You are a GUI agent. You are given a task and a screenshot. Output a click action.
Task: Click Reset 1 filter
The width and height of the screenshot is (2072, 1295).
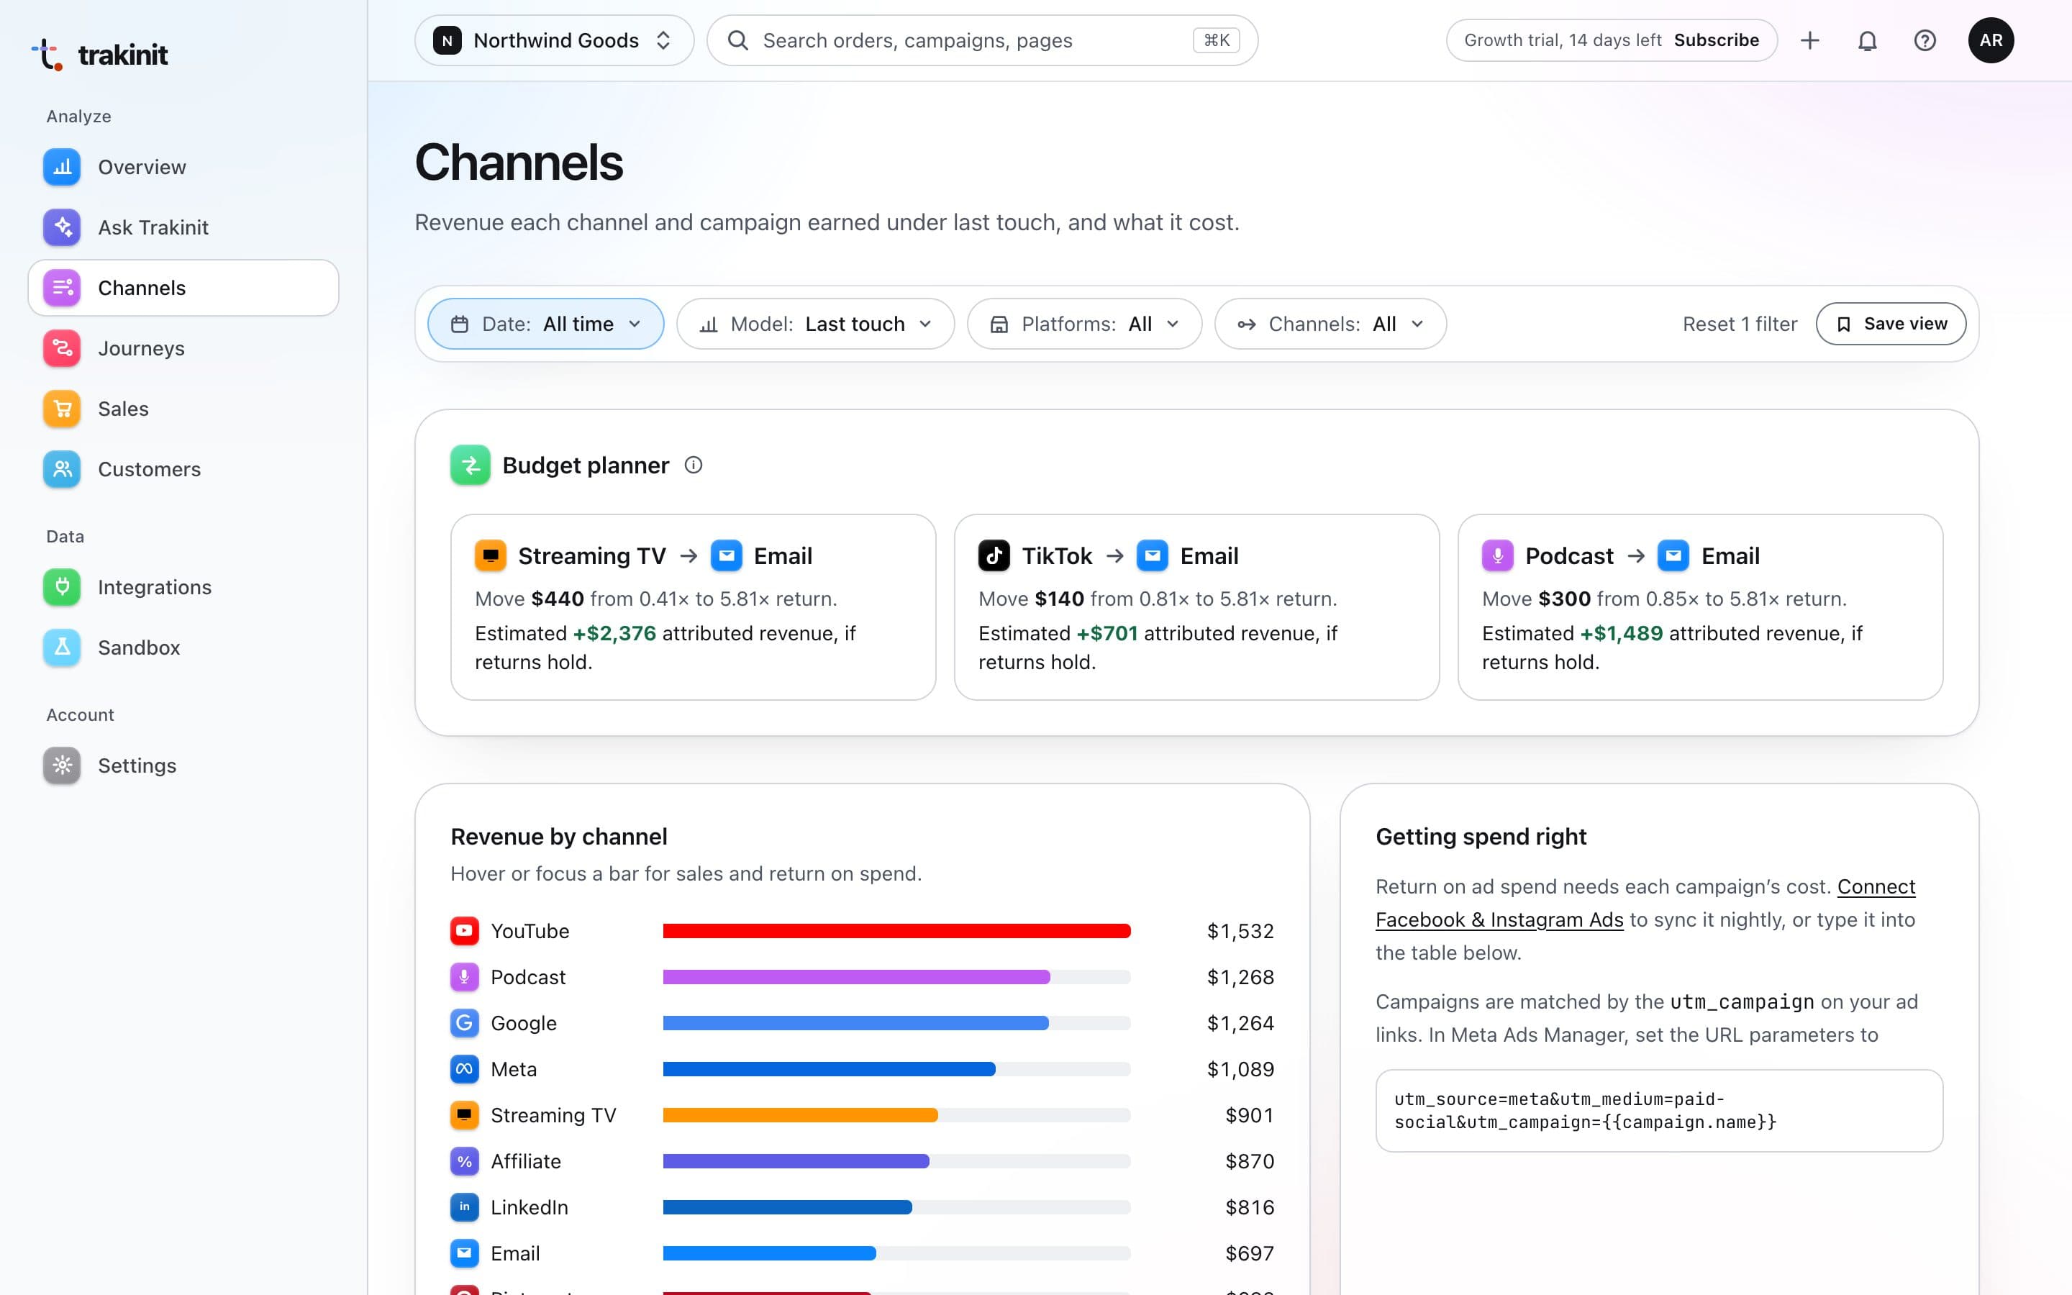tap(1740, 324)
